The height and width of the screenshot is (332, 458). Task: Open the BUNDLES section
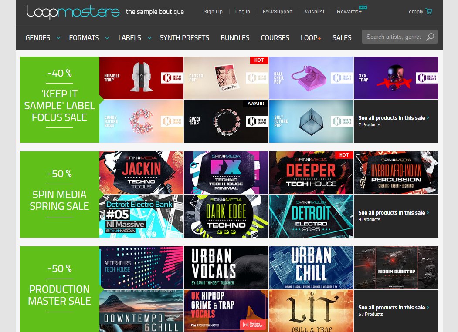[235, 37]
